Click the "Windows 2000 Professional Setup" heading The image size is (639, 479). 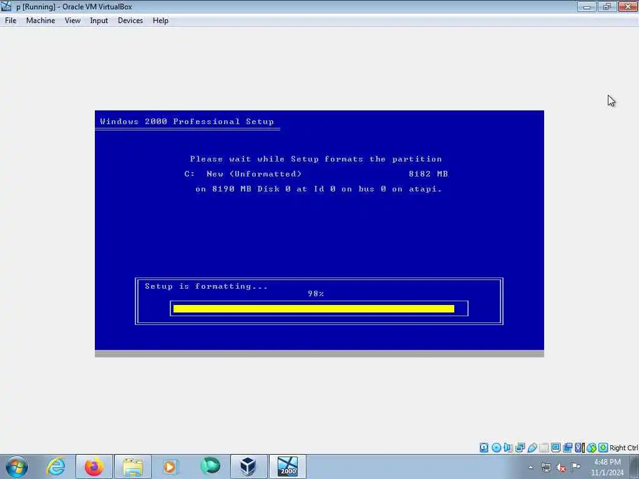pyautogui.click(x=187, y=122)
